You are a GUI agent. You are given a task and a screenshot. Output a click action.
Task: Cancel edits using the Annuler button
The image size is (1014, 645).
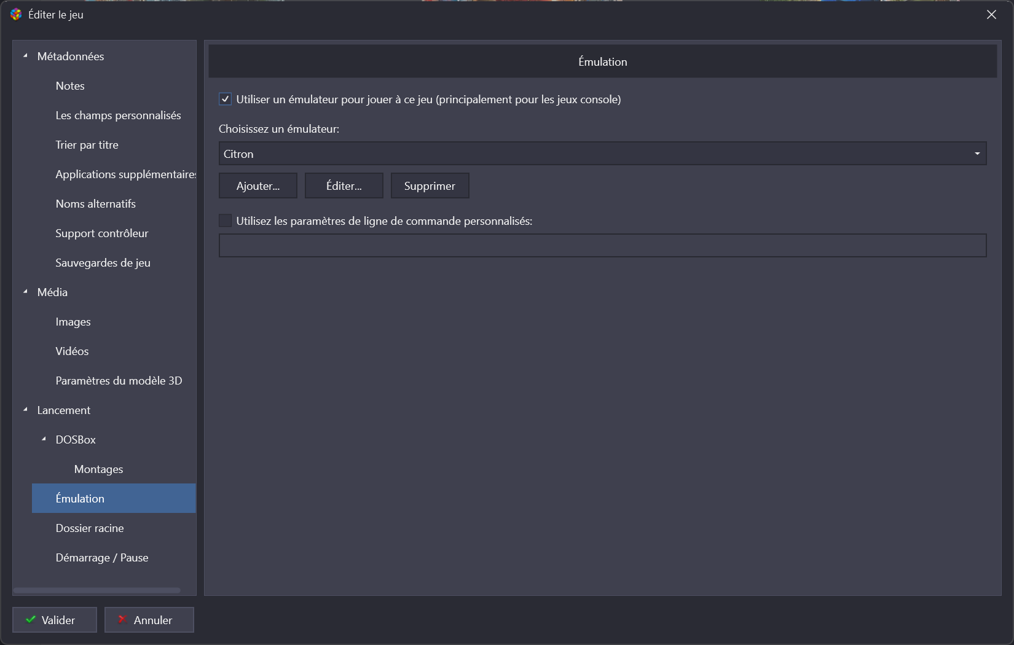coord(149,620)
